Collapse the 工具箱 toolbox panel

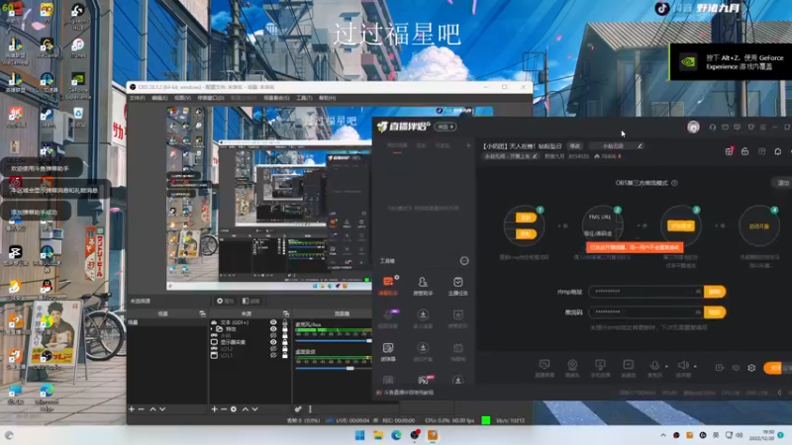tap(464, 261)
